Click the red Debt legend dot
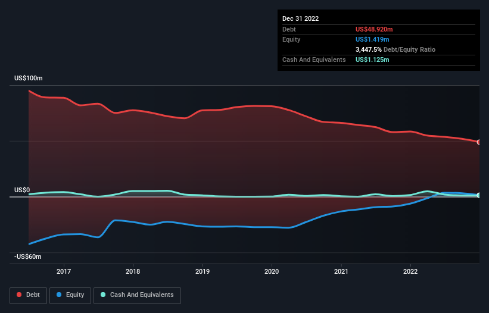Viewport: 489px width, 313px height. tap(19, 295)
